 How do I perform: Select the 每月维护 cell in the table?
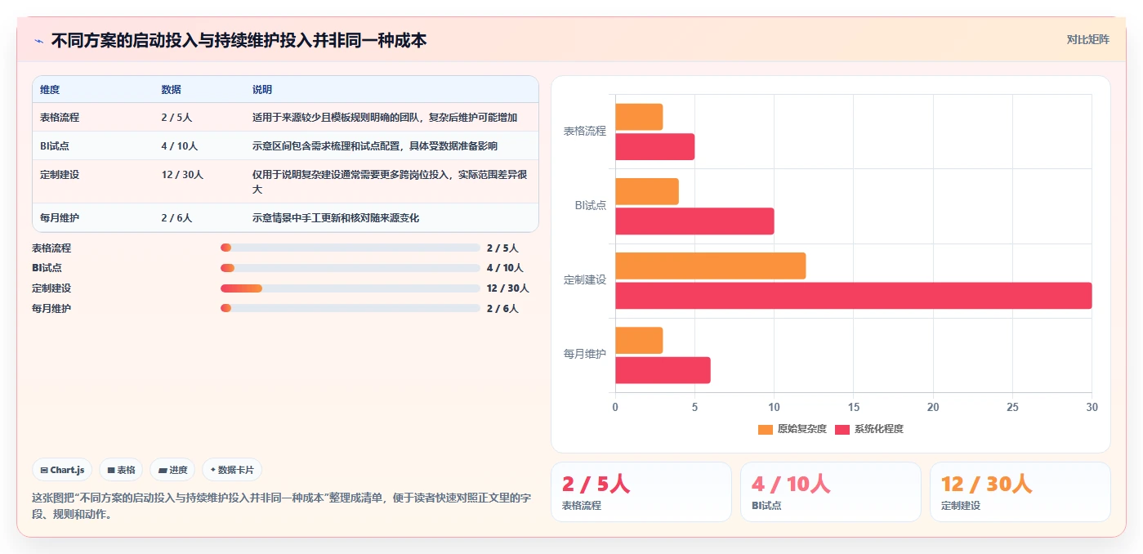60,218
